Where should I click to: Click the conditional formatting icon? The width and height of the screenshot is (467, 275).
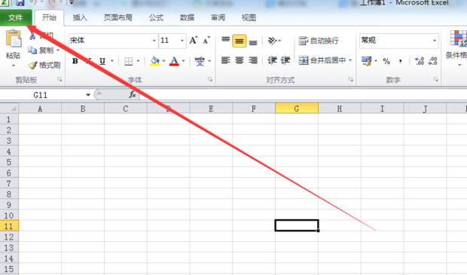click(459, 38)
